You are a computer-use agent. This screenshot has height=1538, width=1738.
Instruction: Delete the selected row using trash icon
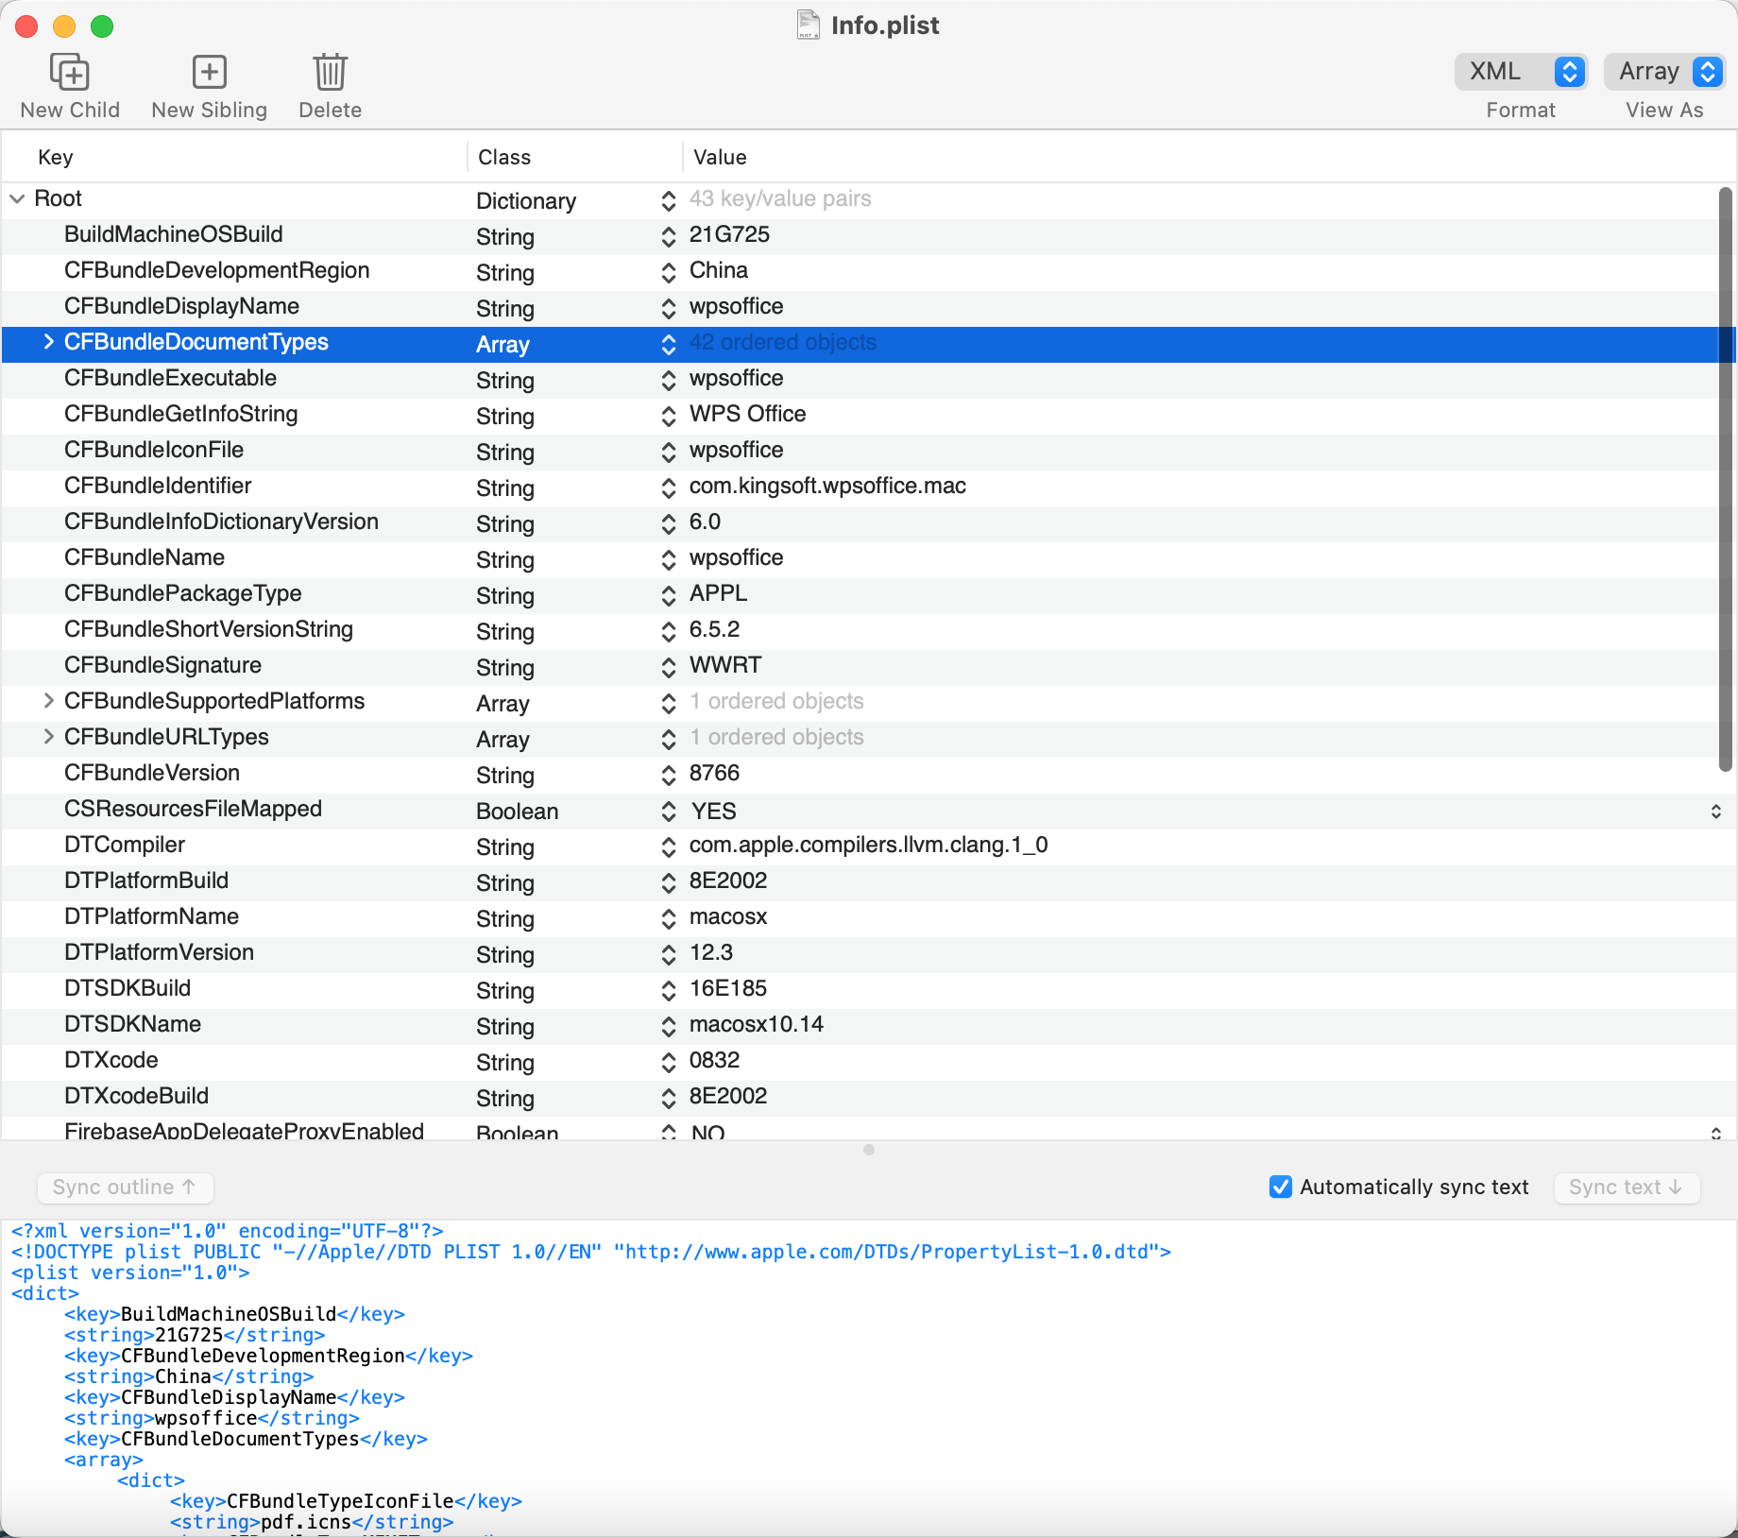(329, 83)
